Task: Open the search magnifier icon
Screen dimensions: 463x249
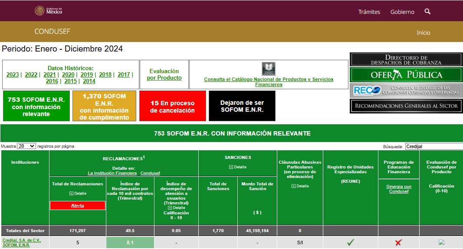Action: [x=427, y=12]
